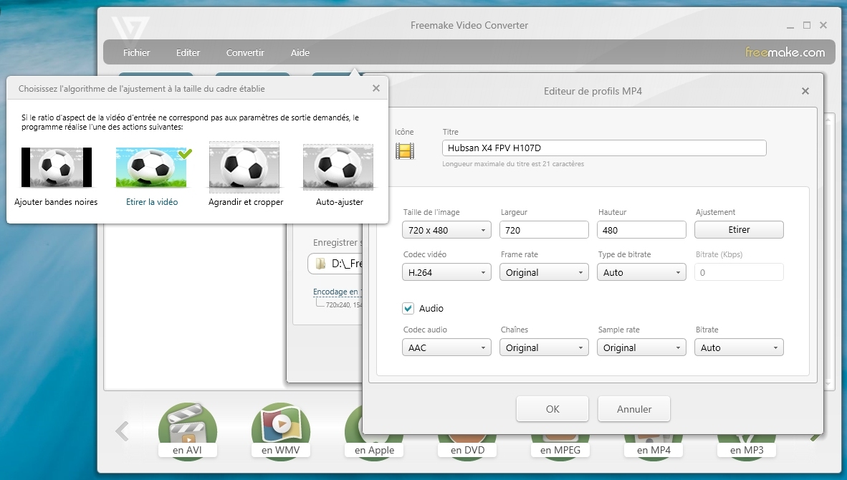
Task: Open the Convertir menu
Action: point(244,52)
